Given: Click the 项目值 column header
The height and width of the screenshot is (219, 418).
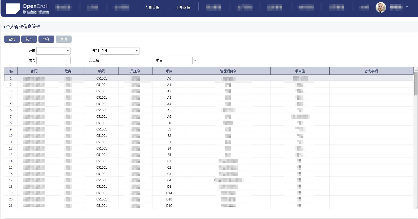Looking at the screenshot, I should pos(300,71).
